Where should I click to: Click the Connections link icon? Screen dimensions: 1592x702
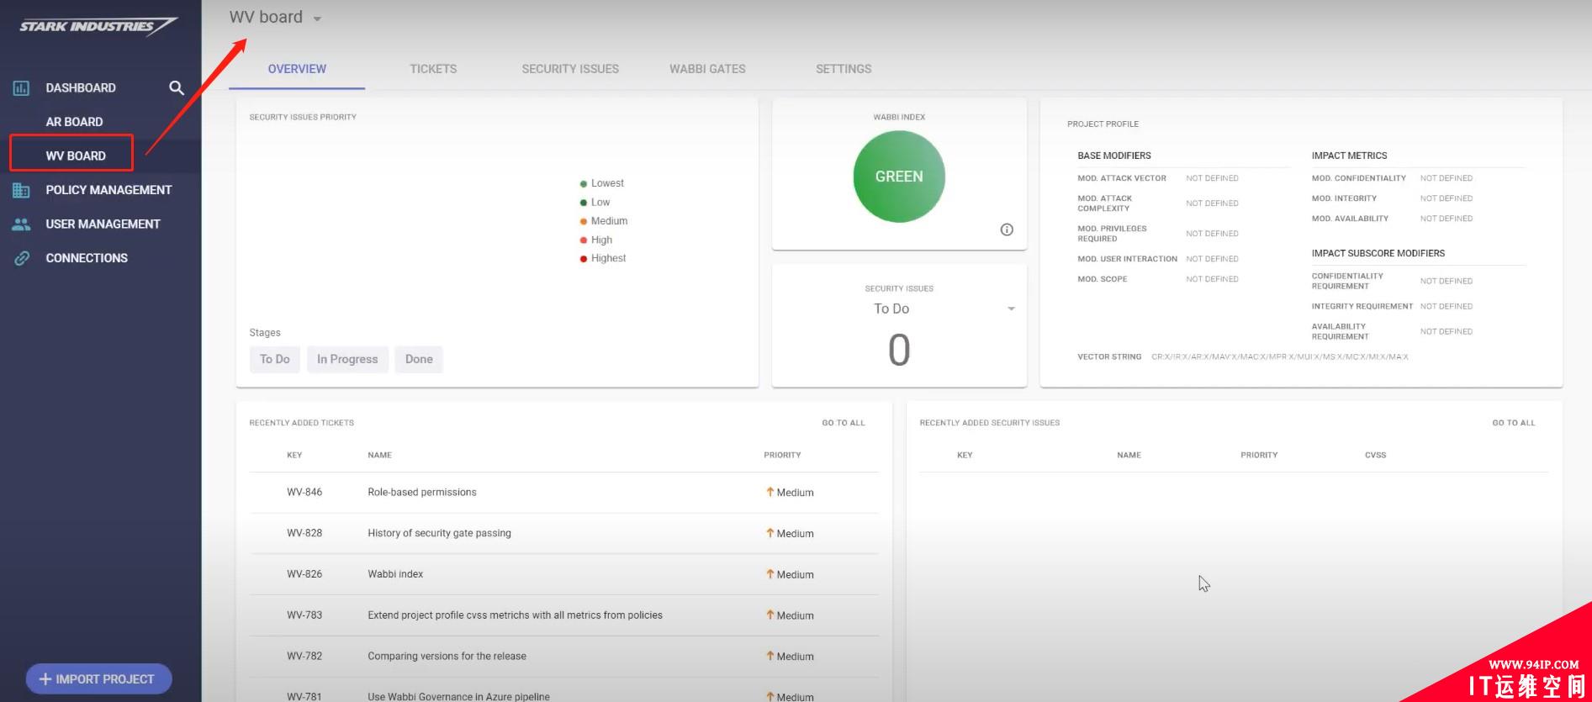[21, 258]
